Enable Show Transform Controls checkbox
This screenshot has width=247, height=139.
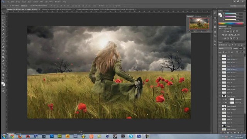pos(31,6)
